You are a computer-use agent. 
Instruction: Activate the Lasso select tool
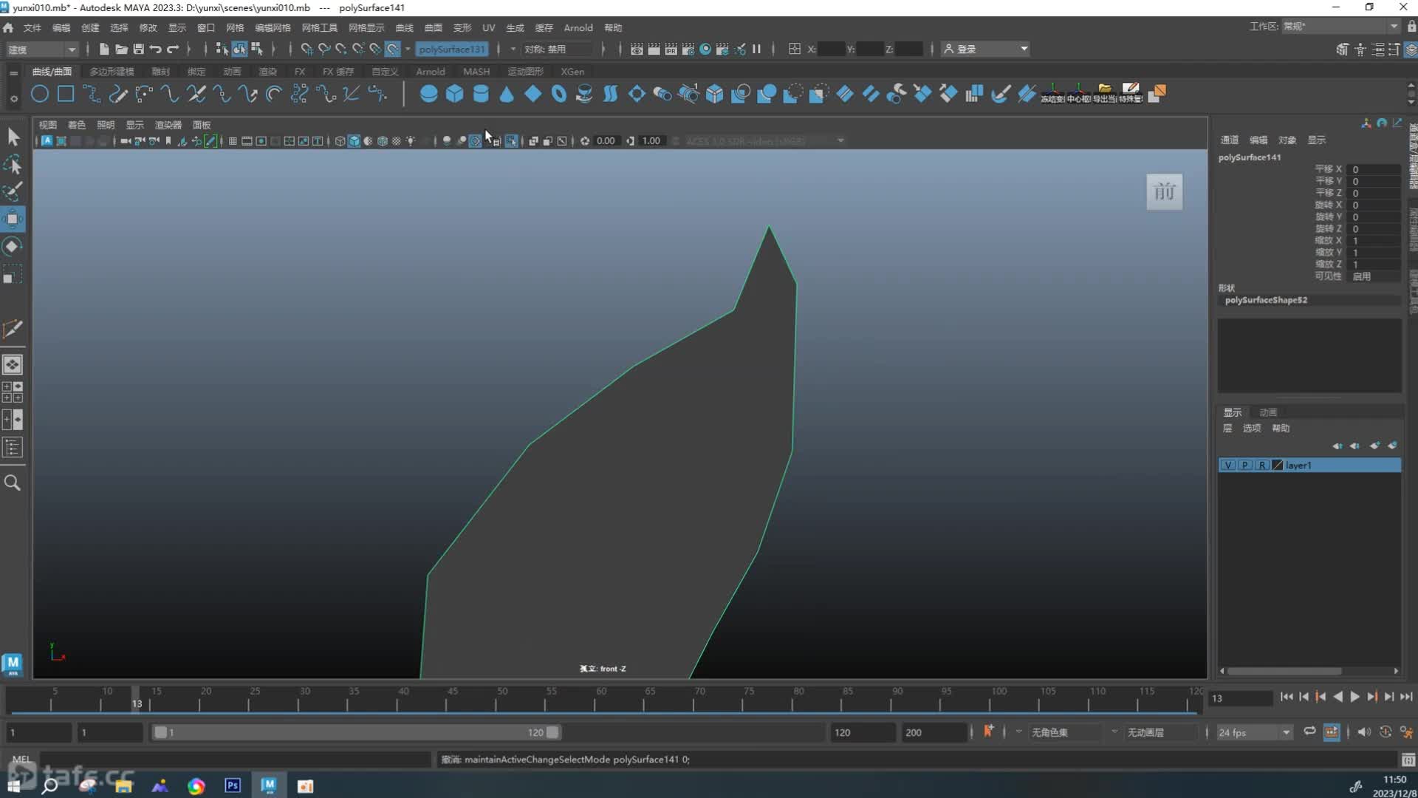(x=13, y=164)
